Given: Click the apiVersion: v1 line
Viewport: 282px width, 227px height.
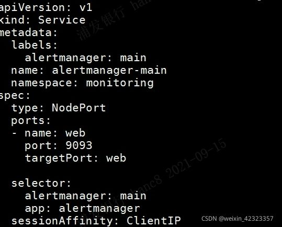Looking at the screenshot, I should [46, 8].
